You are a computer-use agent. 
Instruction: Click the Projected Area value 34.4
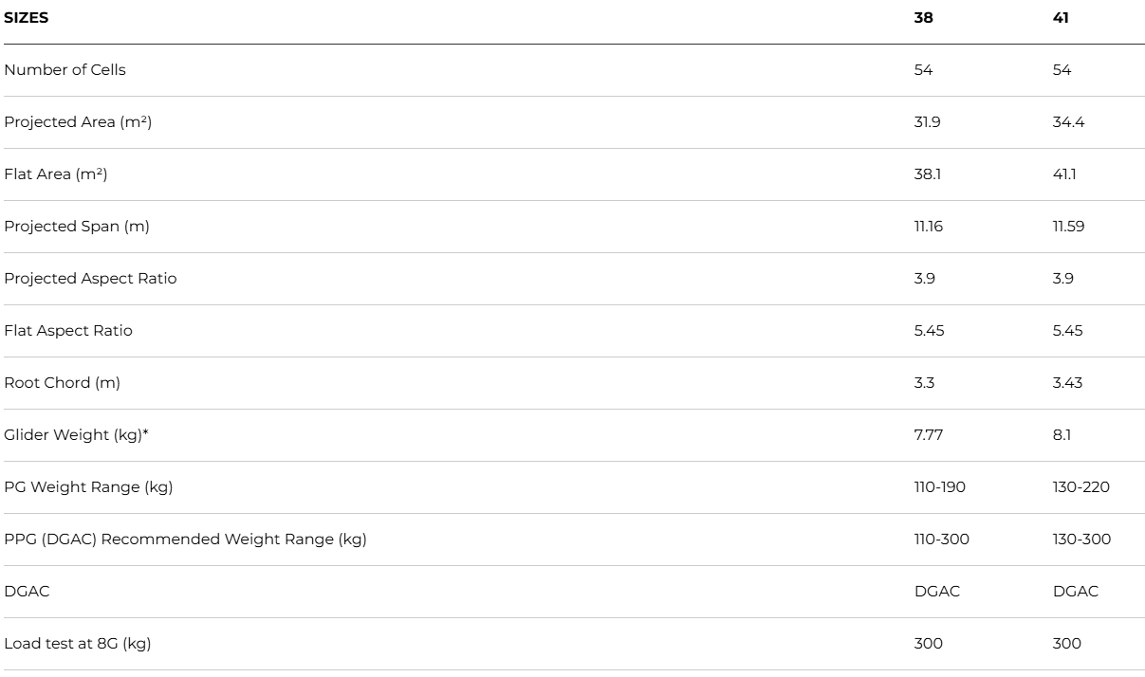pyautogui.click(x=1068, y=122)
